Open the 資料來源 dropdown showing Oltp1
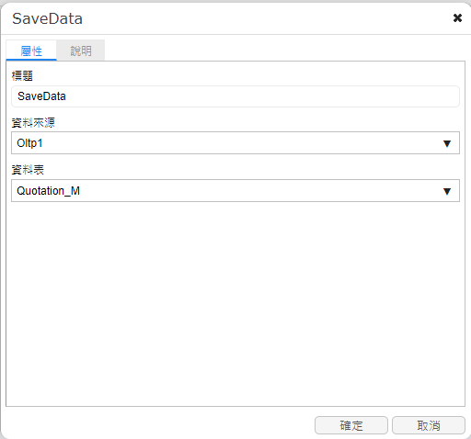This screenshot has height=439, width=471. pos(235,143)
